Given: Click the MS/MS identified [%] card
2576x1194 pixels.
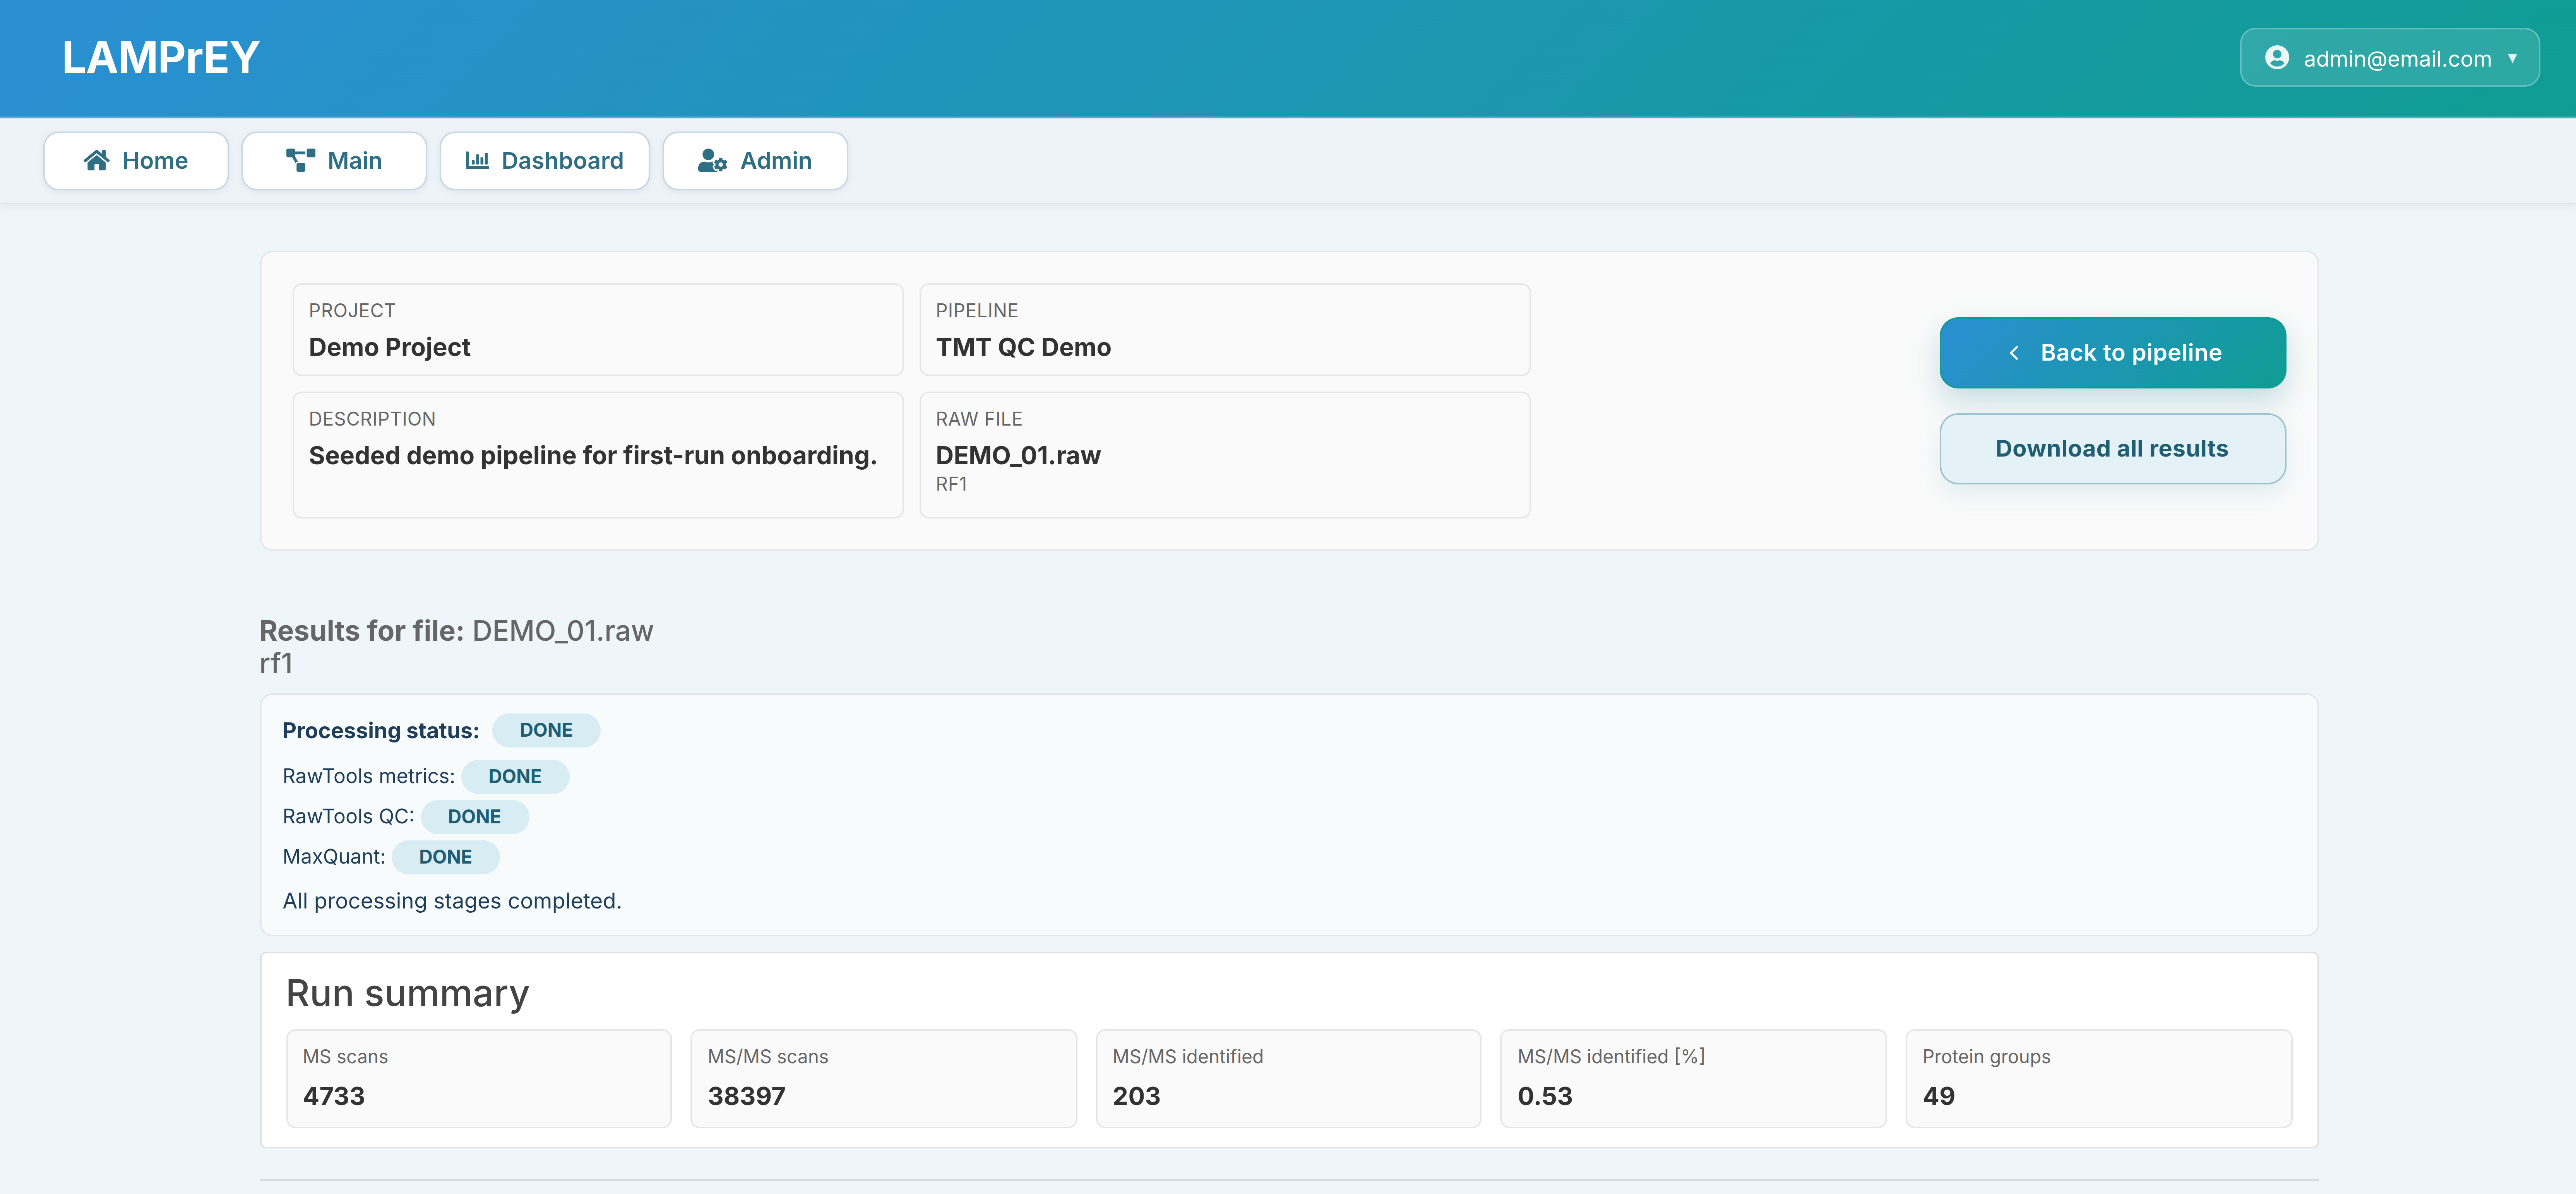Looking at the screenshot, I should 1692,1078.
